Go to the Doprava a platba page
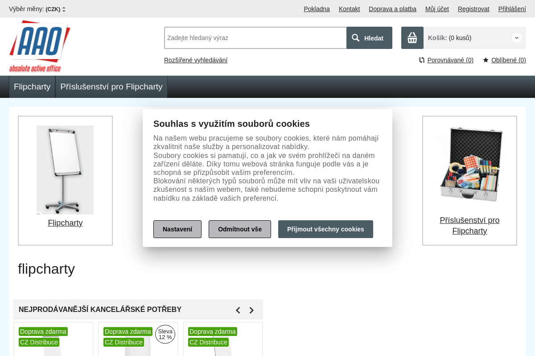 click(x=392, y=9)
